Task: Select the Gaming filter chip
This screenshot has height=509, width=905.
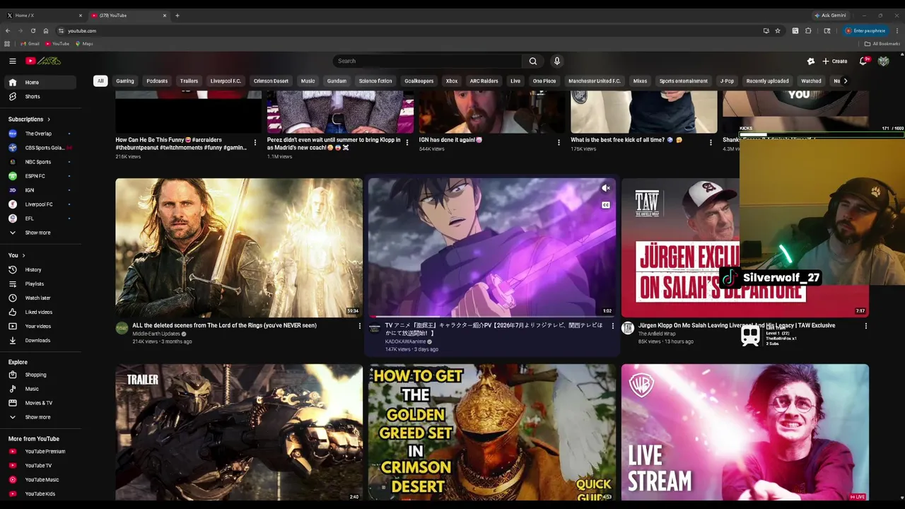Action: point(125,81)
